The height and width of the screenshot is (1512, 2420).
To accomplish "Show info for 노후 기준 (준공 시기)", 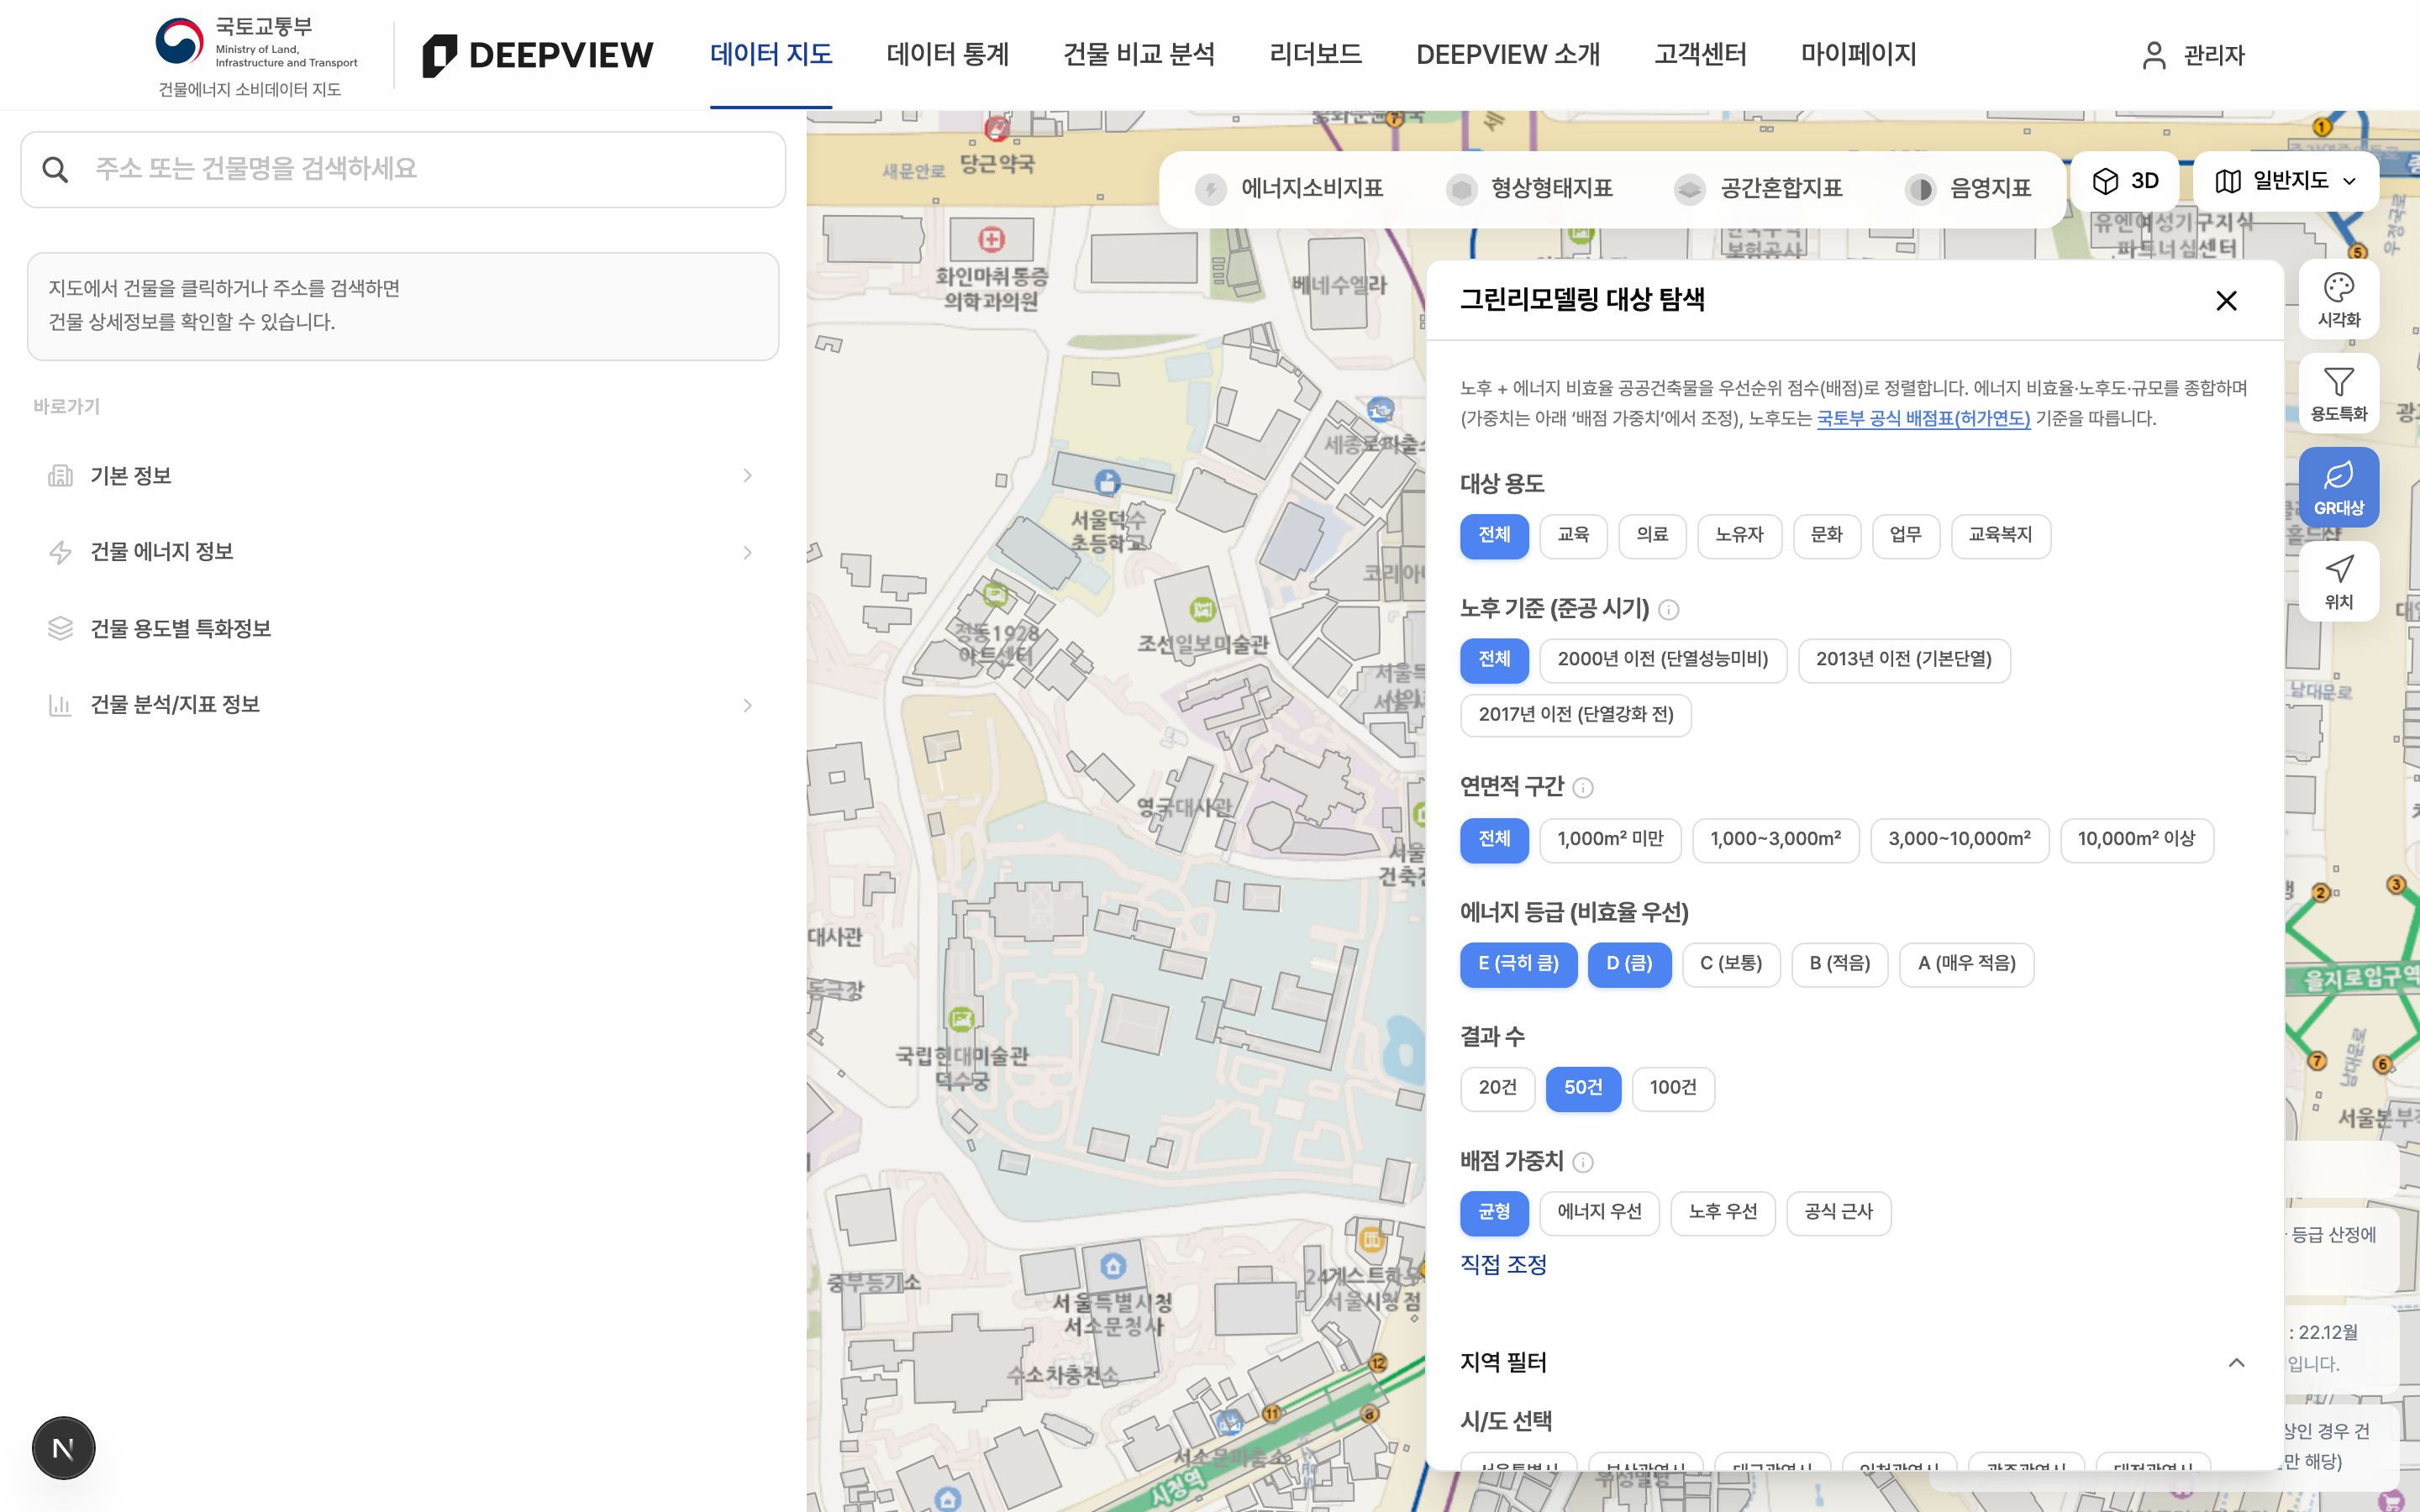I will (1668, 609).
